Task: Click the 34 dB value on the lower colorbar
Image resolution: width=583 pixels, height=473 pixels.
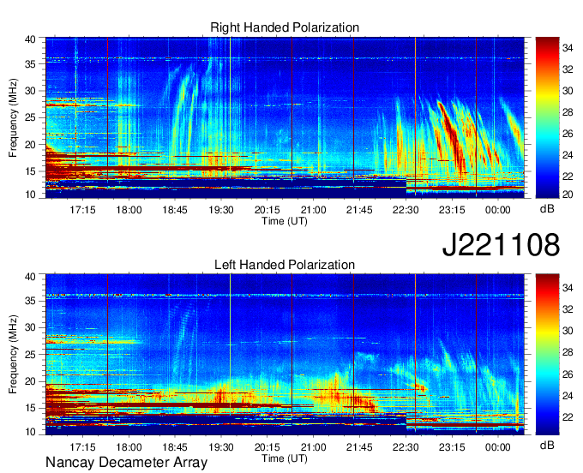Action: click(x=568, y=288)
